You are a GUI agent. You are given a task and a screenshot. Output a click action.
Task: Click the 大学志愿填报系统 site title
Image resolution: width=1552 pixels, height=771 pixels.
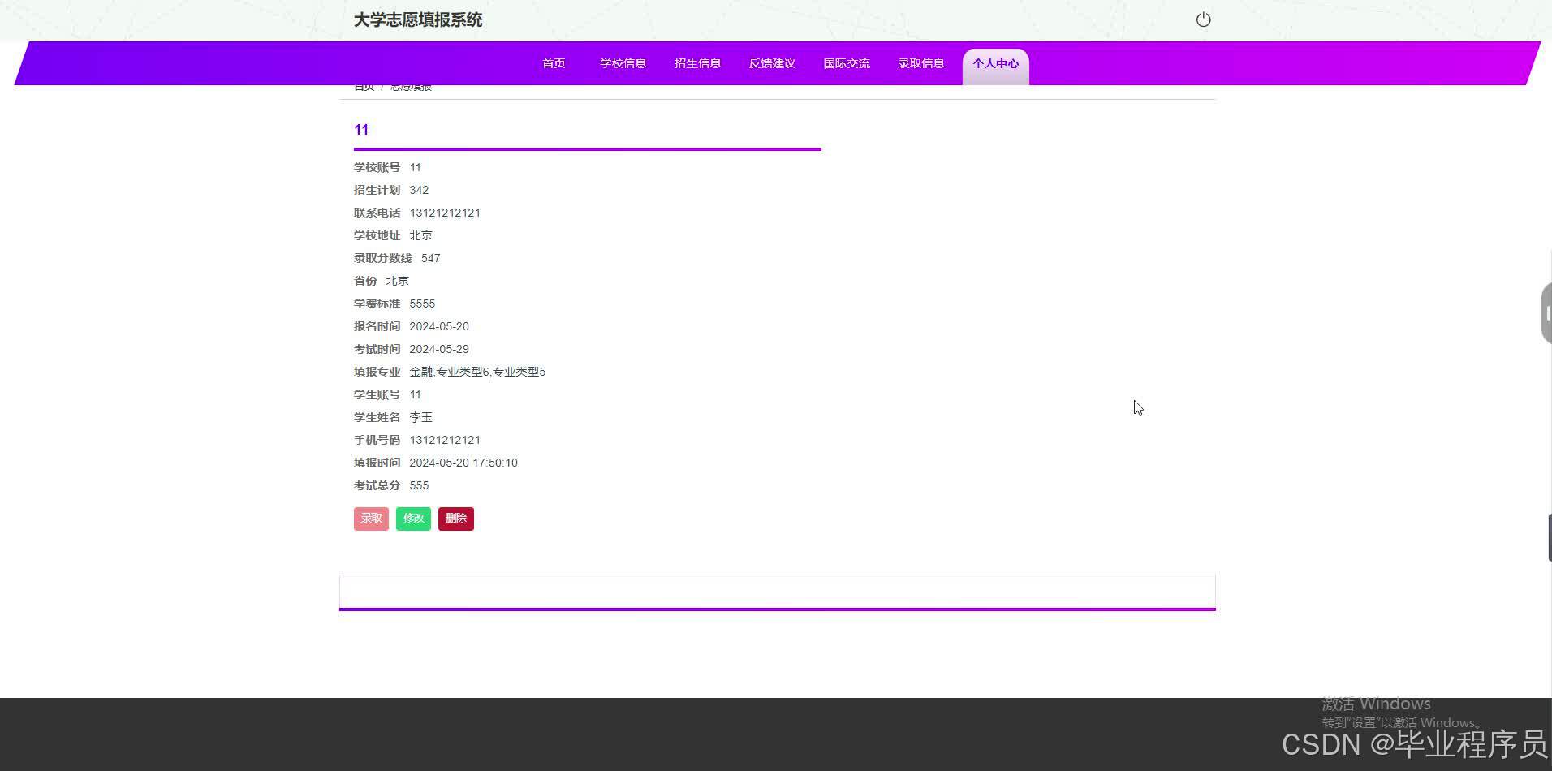coord(418,19)
